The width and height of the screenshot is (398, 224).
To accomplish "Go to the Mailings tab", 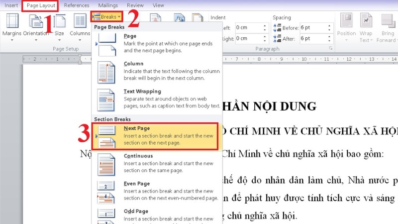I will point(108,5).
